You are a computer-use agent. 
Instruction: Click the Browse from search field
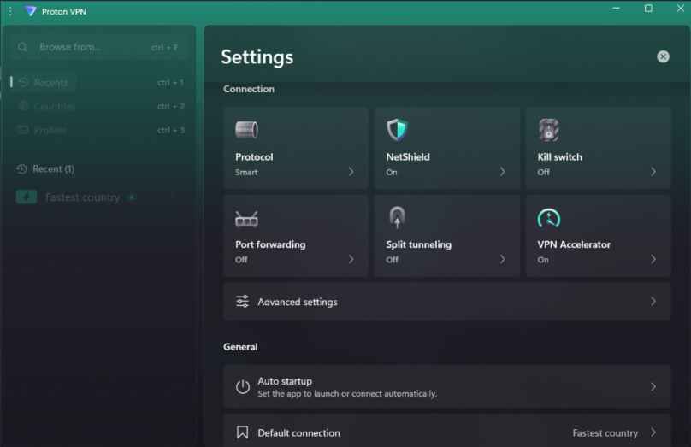(98, 47)
